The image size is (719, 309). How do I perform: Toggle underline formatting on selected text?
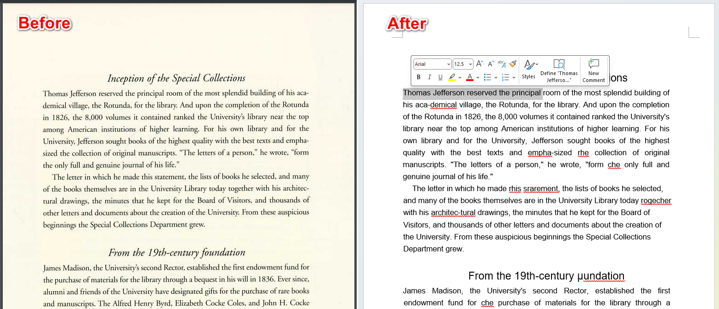tap(440, 77)
